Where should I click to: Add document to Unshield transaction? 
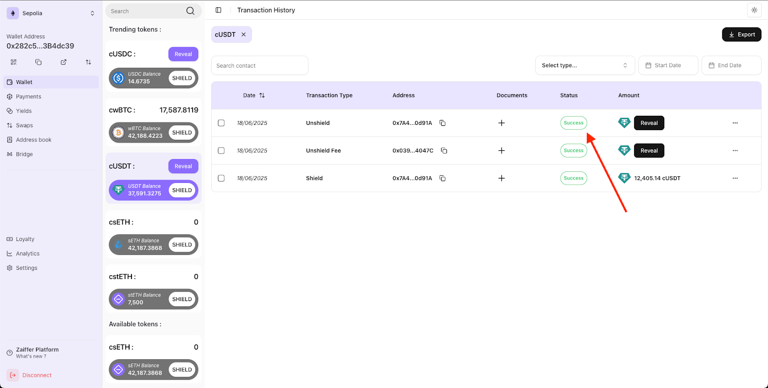click(502, 123)
